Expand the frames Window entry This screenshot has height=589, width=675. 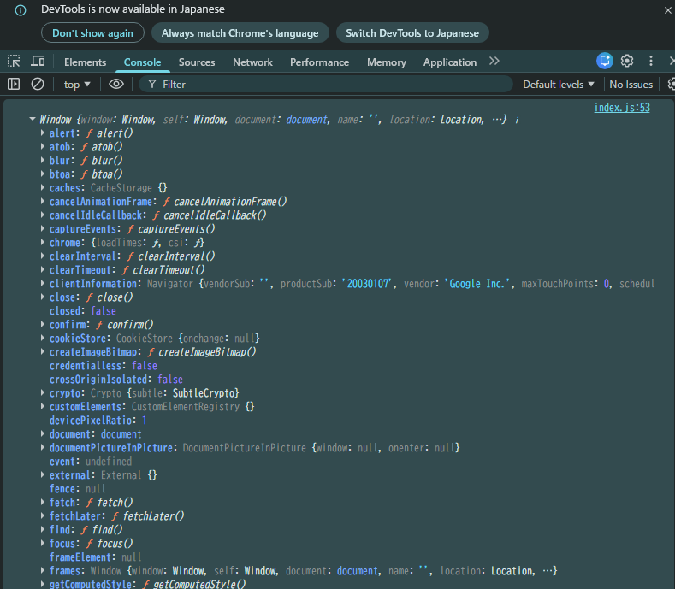click(42, 570)
